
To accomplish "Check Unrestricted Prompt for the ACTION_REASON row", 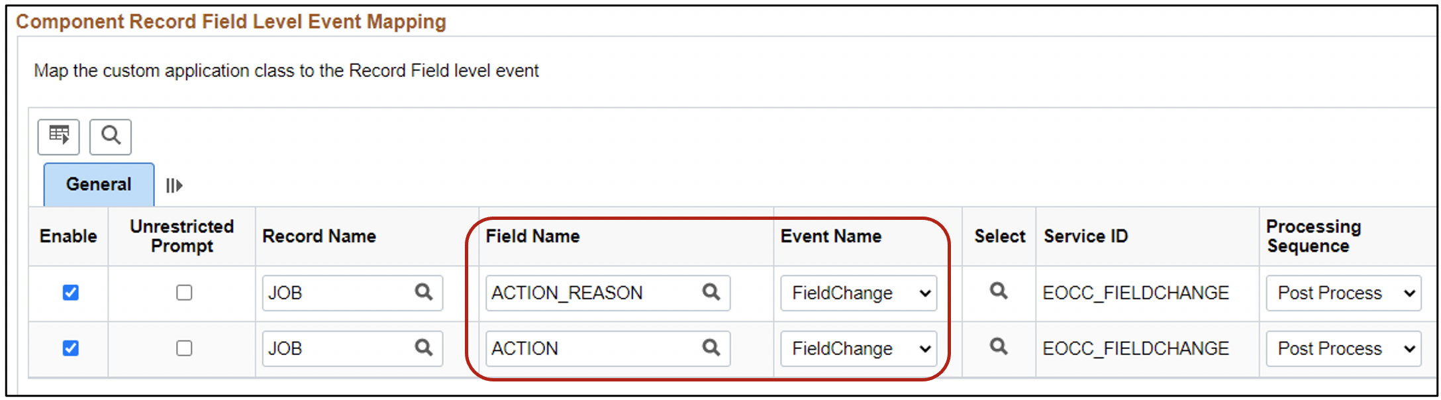I will [x=185, y=293].
